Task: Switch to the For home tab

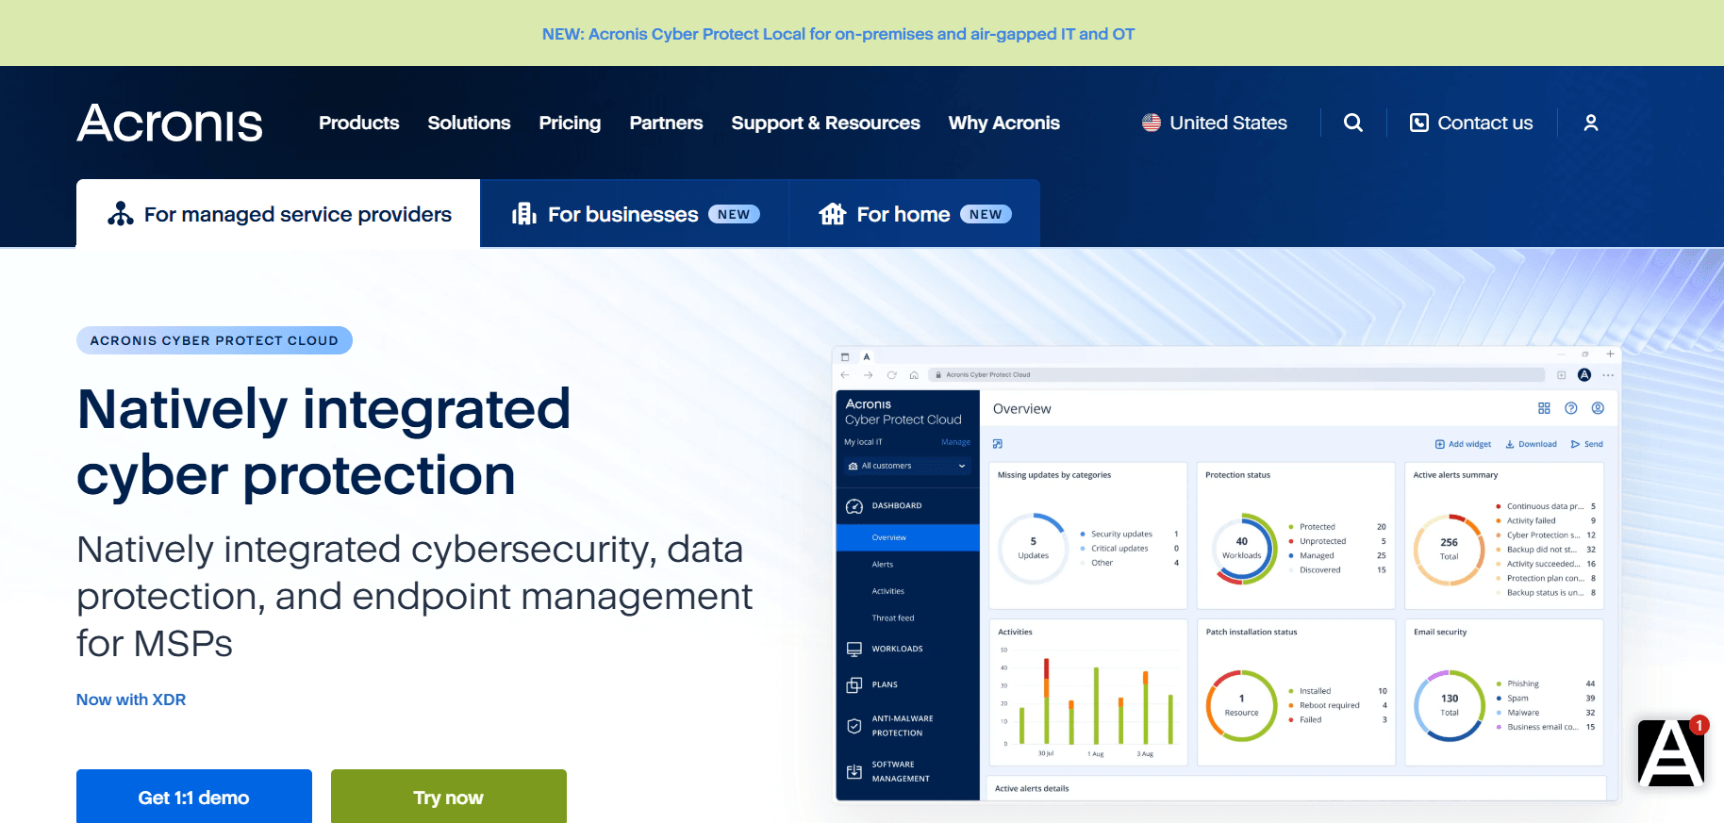Action: (915, 214)
